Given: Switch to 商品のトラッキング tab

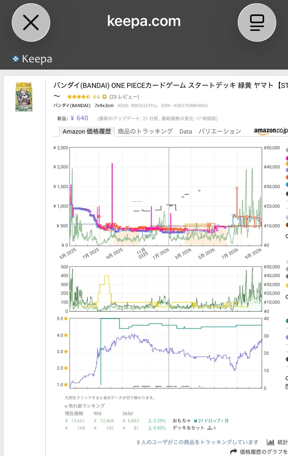Looking at the screenshot, I should [x=145, y=131].
